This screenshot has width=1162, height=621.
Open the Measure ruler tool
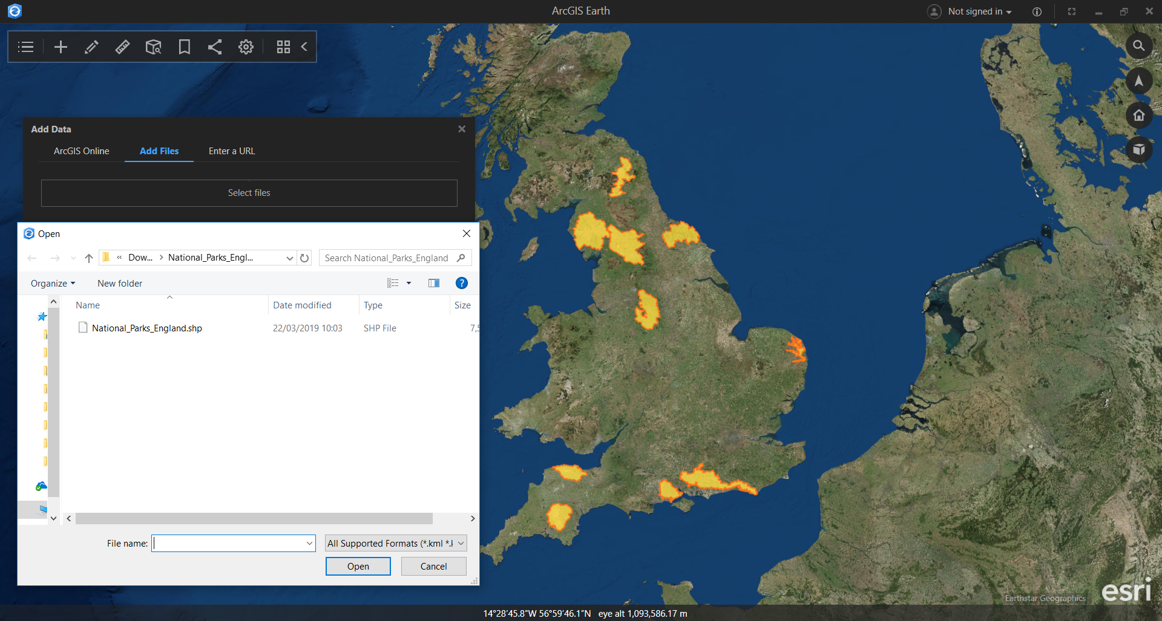[x=122, y=47]
